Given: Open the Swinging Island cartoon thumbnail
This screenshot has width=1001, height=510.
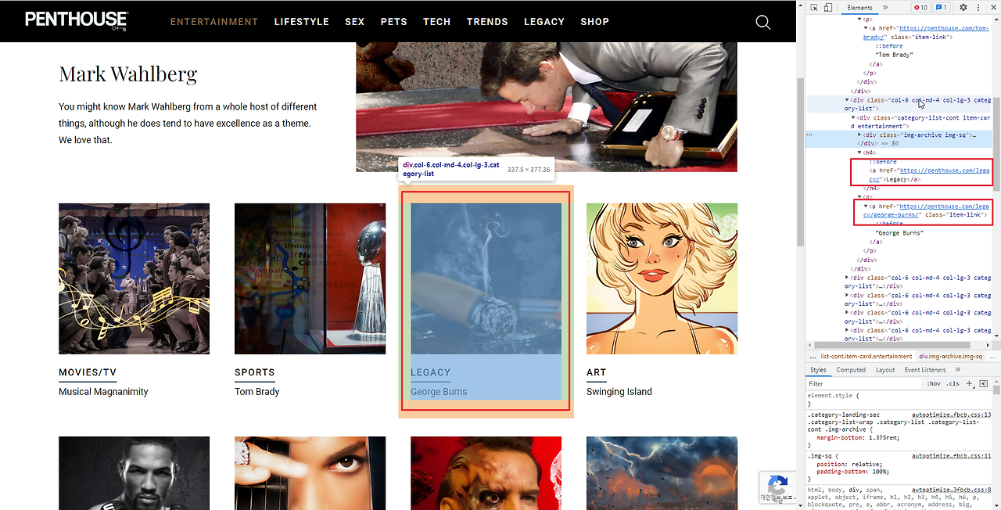Looking at the screenshot, I should coord(662,278).
